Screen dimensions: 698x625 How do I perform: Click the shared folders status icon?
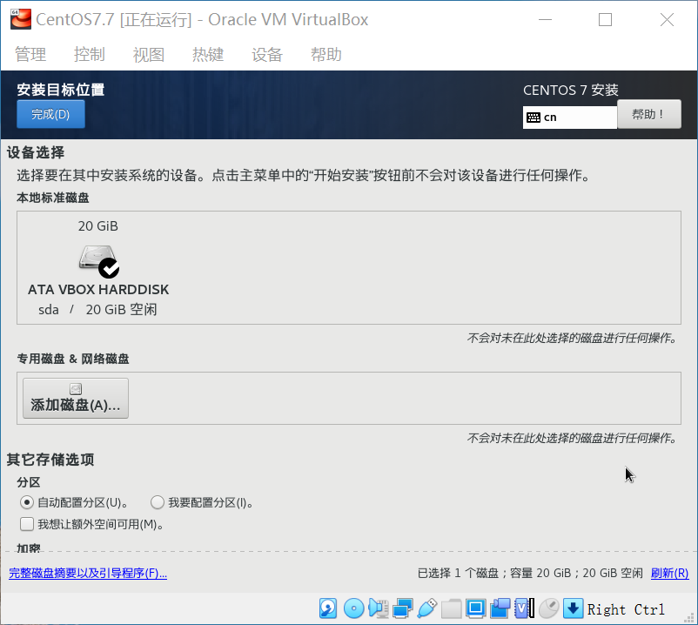pyautogui.click(x=452, y=608)
